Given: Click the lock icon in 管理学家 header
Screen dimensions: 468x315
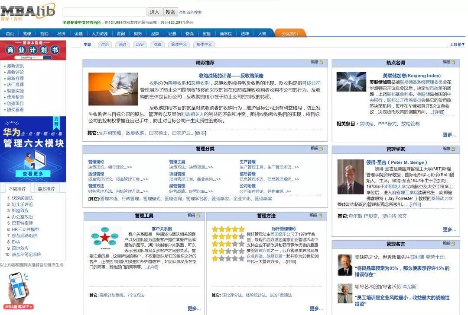Looking at the screenshot, I should tap(453, 149).
